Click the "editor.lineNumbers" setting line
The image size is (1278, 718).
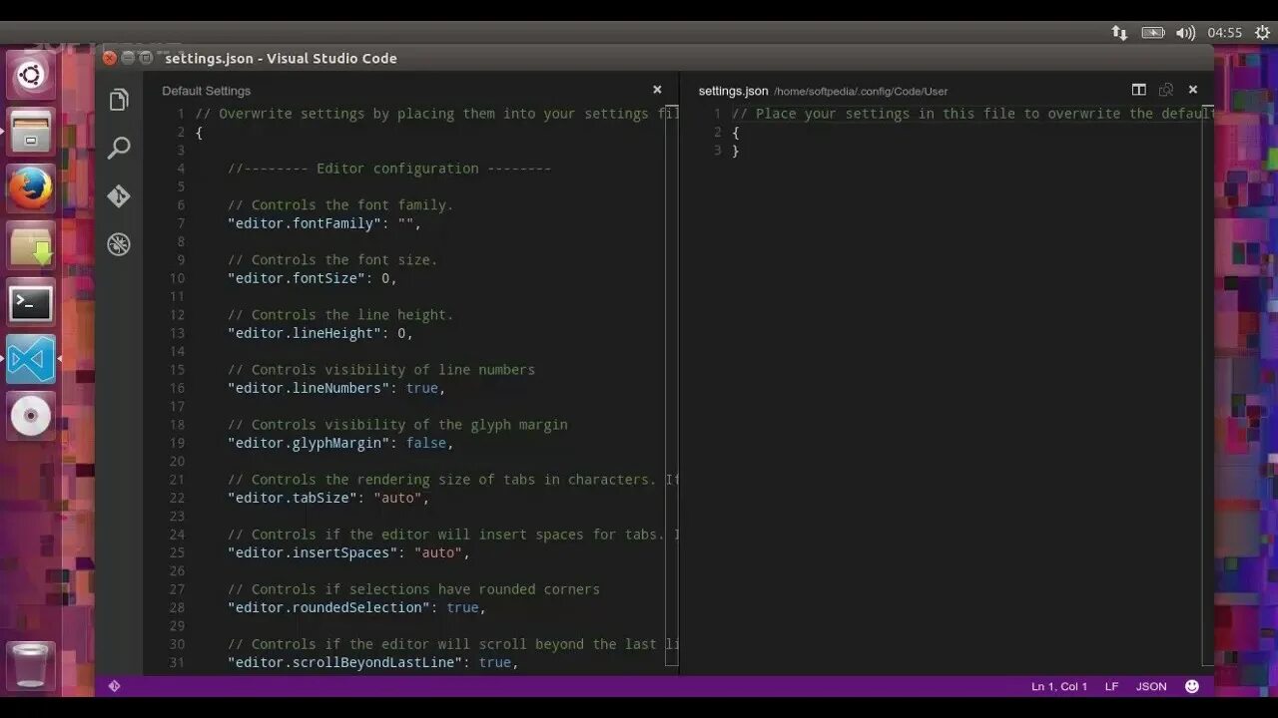coord(336,388)
